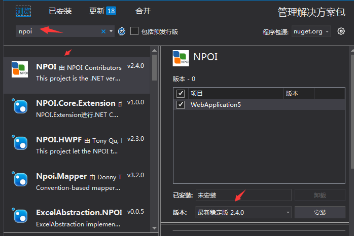The height and width of the screenshot is (236, 354).
Task: Click the NPOI logo in details pane
Action: point(181,58)
